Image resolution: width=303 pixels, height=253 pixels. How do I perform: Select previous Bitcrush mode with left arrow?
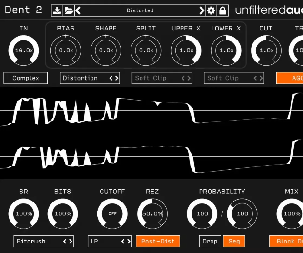click(65, 241)
